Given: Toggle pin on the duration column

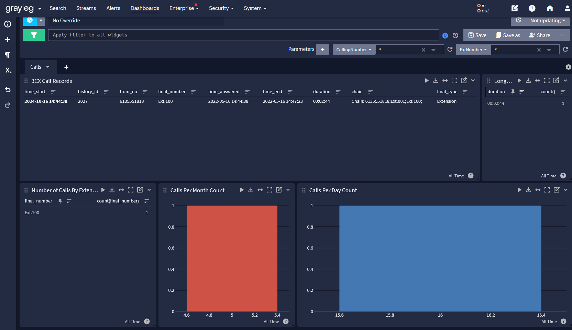Looking at the screenshot, I should 513,92.
